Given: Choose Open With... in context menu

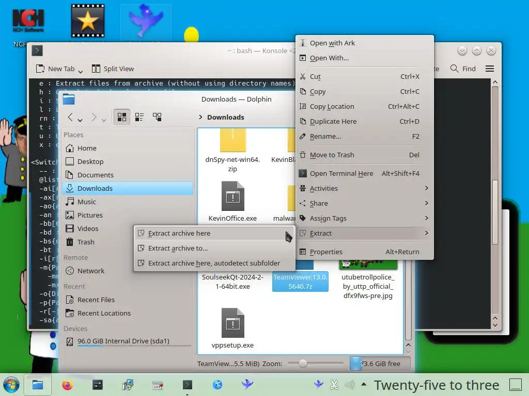Looking at the screenshot, I should coord(365,58).
